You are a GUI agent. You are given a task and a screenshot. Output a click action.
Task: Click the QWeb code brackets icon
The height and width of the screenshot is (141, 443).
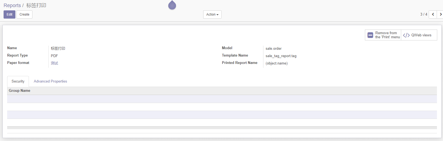tap(406, 35)
